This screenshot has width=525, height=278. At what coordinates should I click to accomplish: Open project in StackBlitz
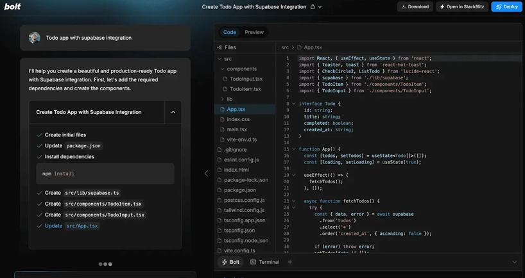(x=461, y=7)
